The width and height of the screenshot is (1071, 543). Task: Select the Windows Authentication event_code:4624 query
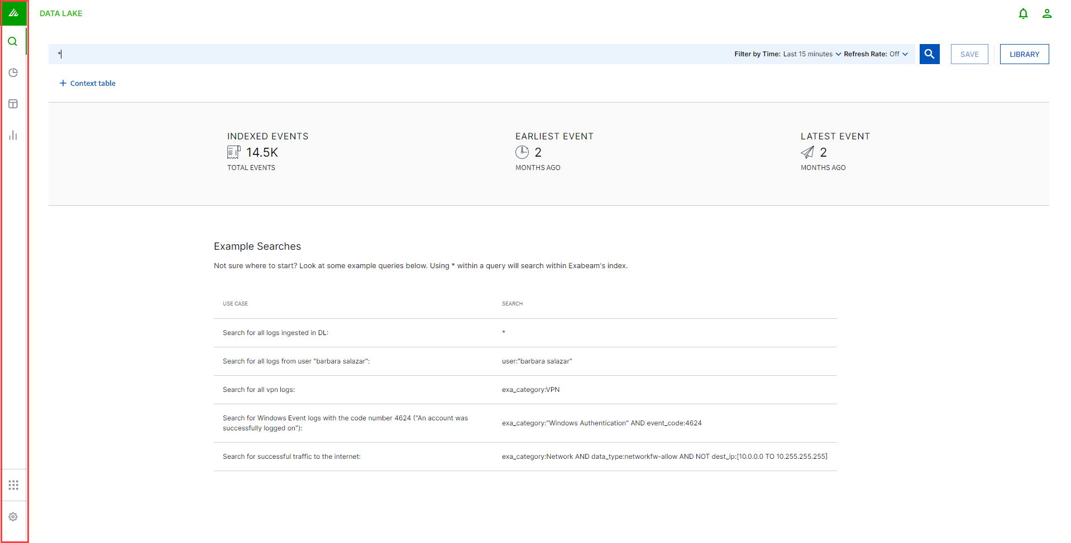coord(602,423)
